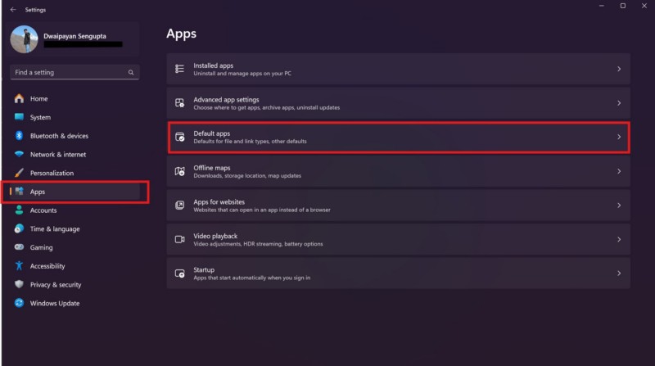
Task: Click the Advanced app settings icon
Action: click(x=180, y=103)
